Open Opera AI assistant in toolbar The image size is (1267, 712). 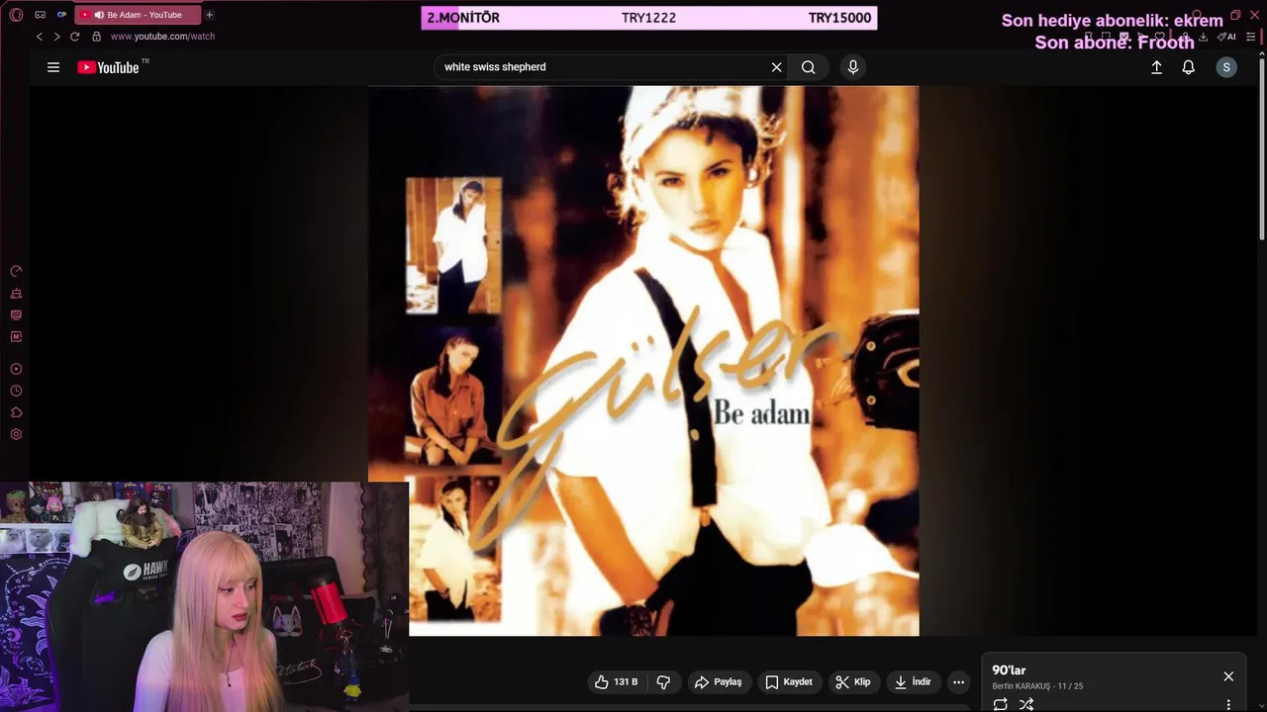click(x=1227, y=37)
